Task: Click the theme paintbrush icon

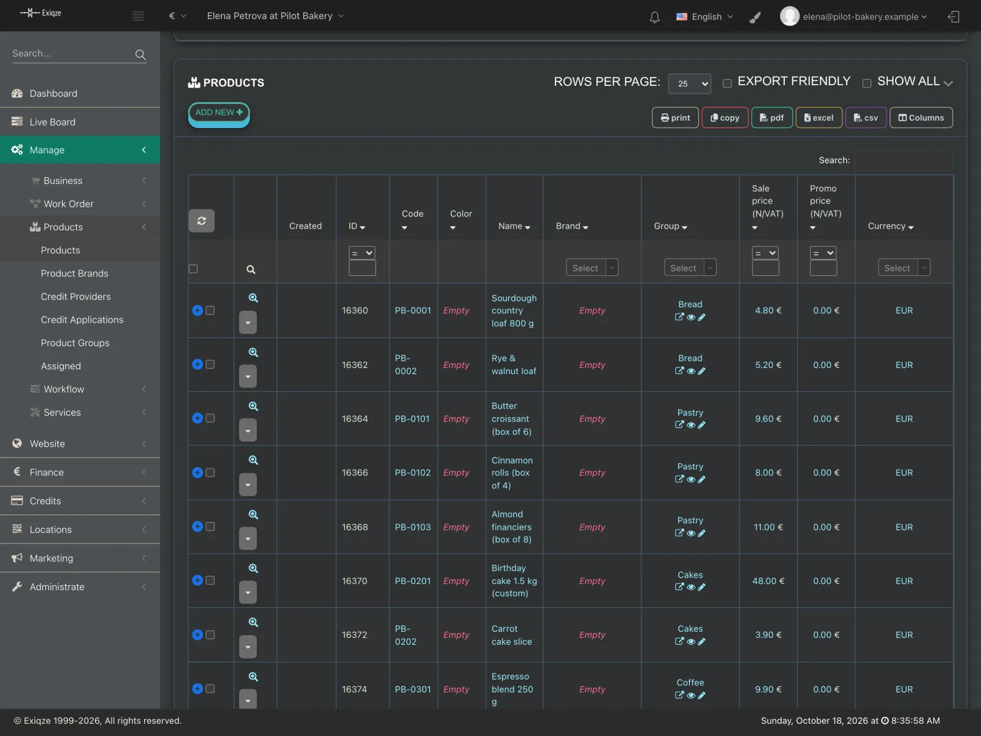Action: [x=755, y=17]
